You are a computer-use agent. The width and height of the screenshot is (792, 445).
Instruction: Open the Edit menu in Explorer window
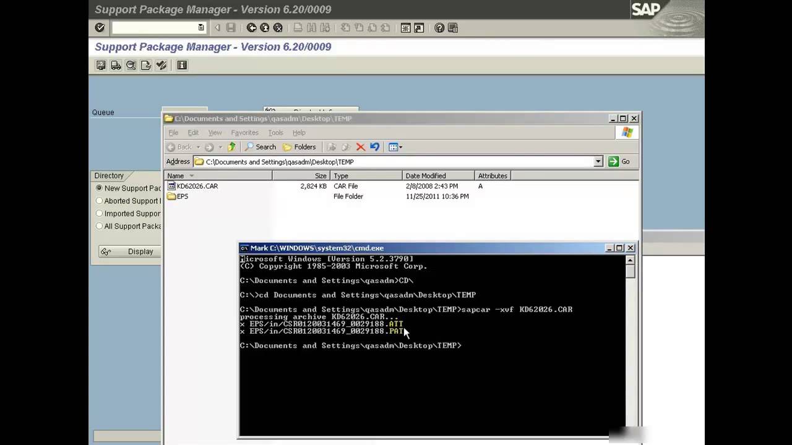tap(193, 132)
